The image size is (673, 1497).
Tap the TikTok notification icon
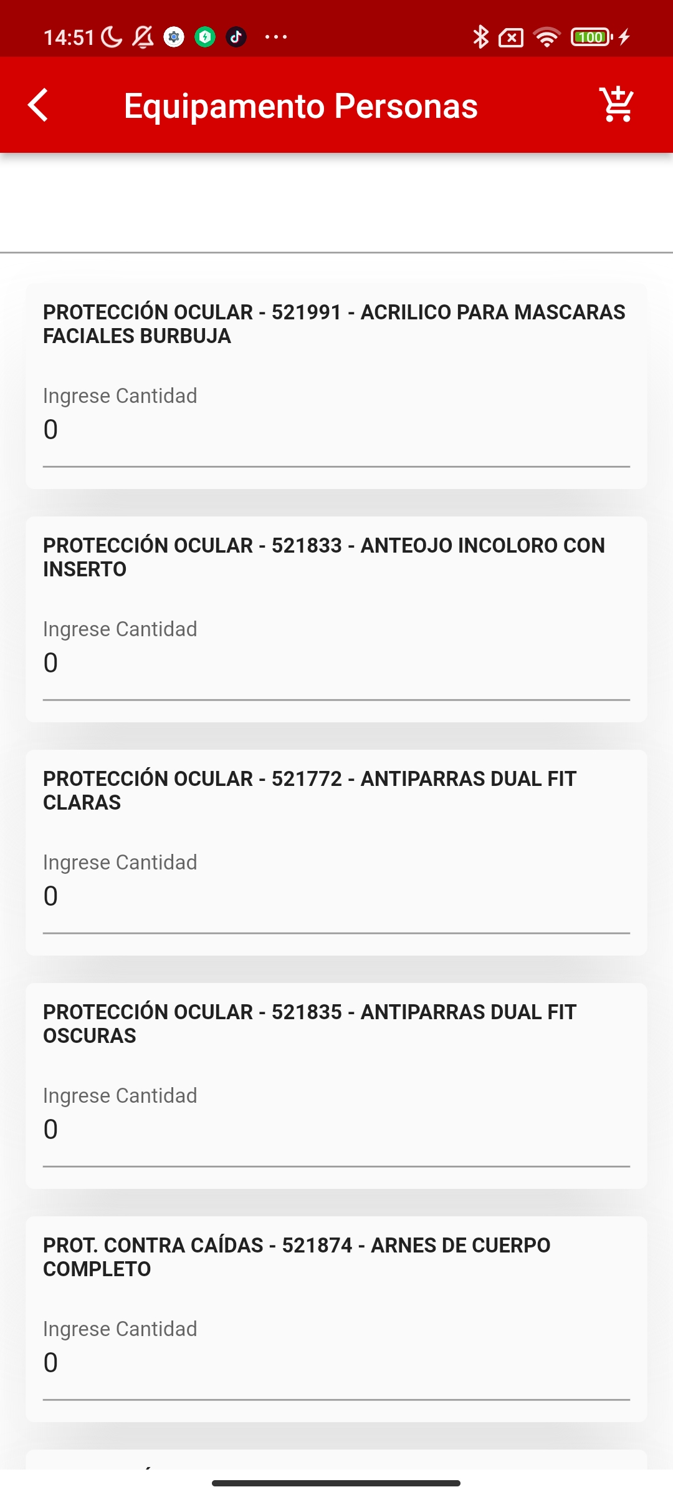pyautogui.click(x=236, y=37)
